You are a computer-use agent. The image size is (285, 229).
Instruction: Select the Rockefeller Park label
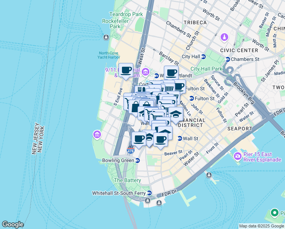115,24
